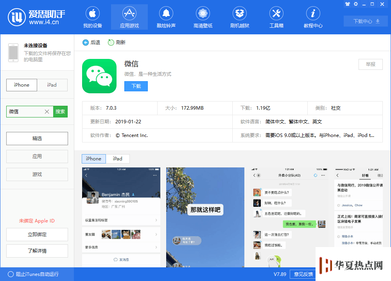The width and height of the screenshot is (391, 281).
Task: Click the WeChat app icon
Action: coord(99,76)
